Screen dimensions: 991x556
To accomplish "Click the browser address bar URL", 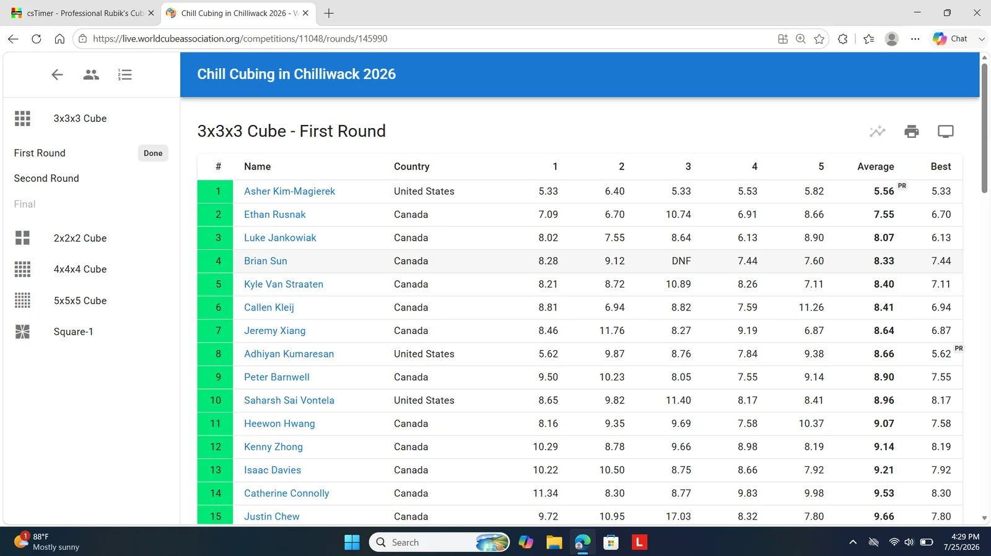I will pyautogui.click(x=240, y=38).
